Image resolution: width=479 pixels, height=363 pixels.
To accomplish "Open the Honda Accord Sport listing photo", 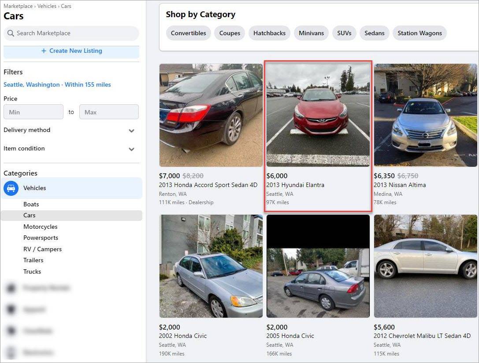I will point(211,115).
